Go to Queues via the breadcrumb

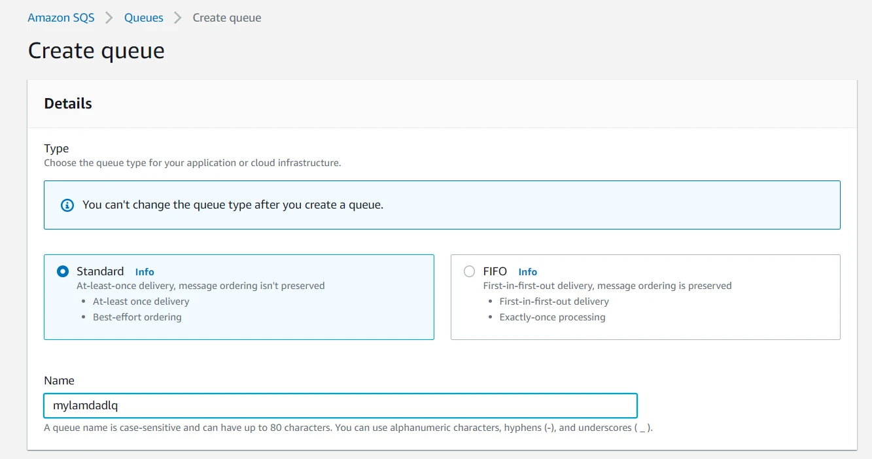tap(144, 18)
